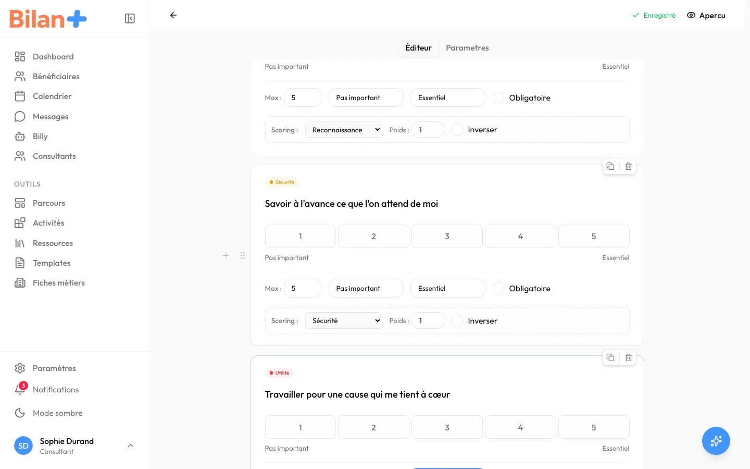Delete the Utilité question card
Viewport: 750px width, 469px height.
pyautogui.click(x=628, y=357)
